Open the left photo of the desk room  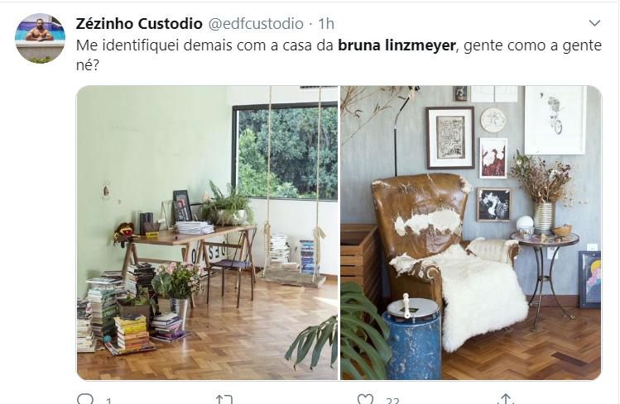tap(207, 233)
